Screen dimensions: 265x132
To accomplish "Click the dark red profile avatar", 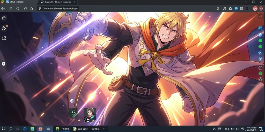I will 261,9.
